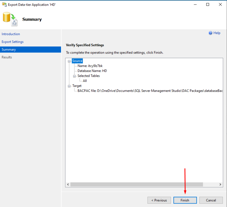Click the wizard database export icon
Image resolution: width=227 pixels, height=207 pixels.
click(10, 19)
